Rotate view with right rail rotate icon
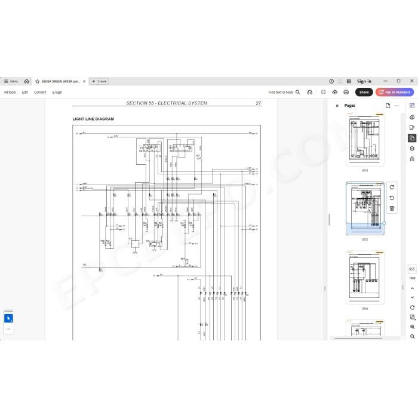The image size is (418, 418). 412,308
